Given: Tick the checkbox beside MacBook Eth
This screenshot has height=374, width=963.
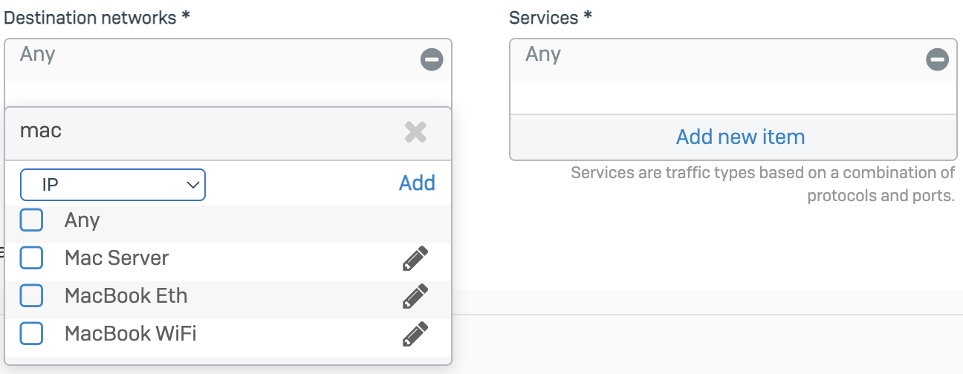Looking at the screenshot, I should pyautogui.click(x=31, y=296).
